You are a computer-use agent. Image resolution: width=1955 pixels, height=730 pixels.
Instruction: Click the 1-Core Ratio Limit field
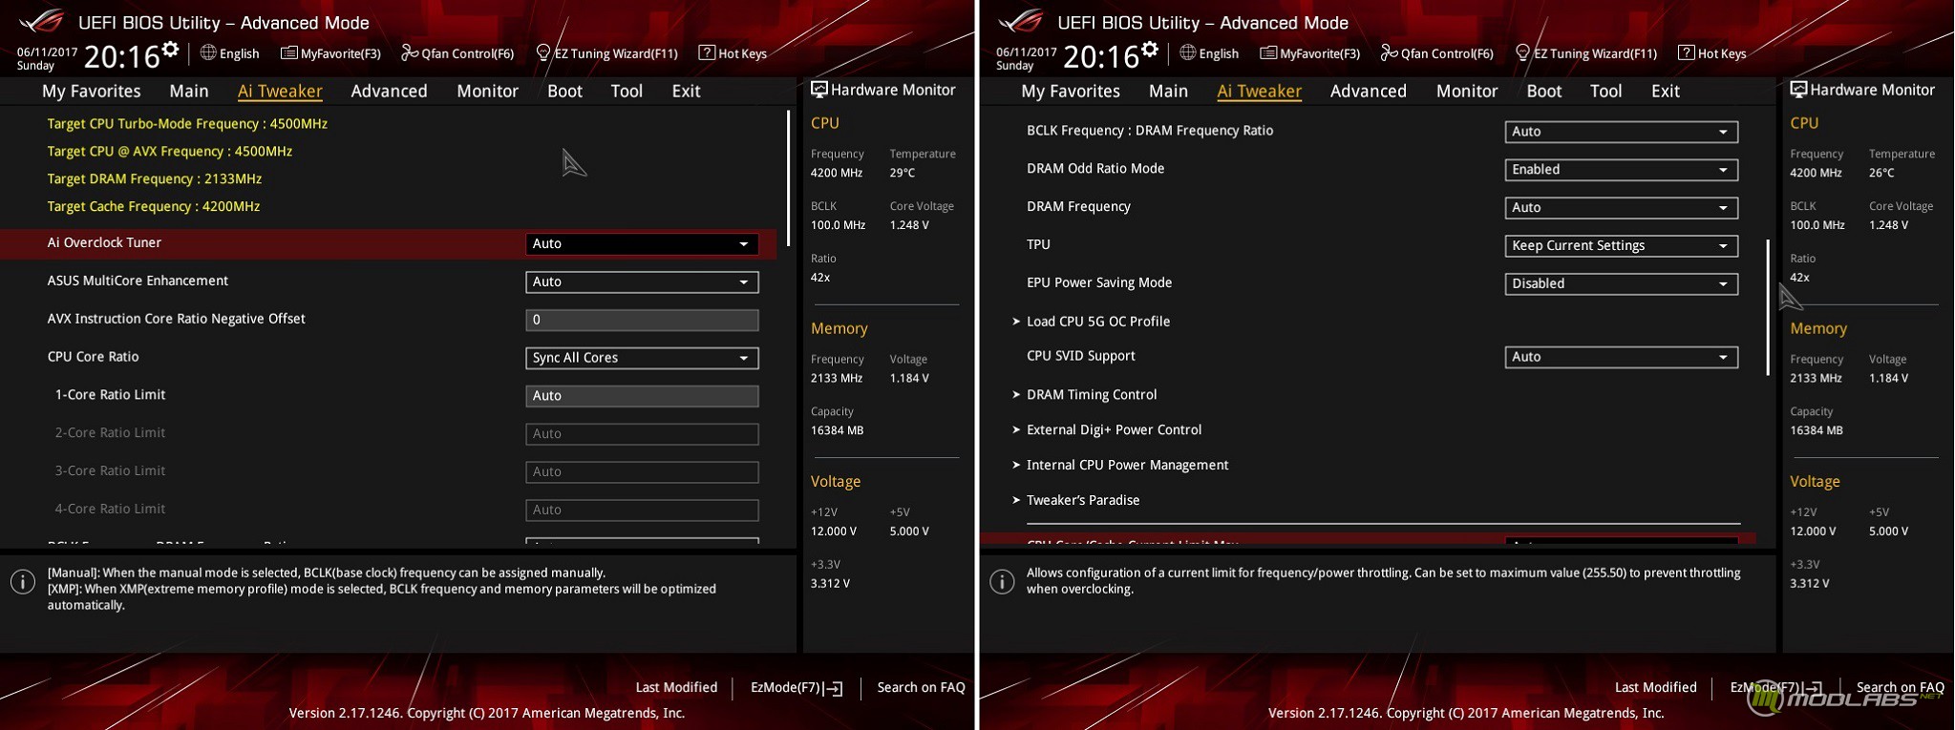pos(642,396)
